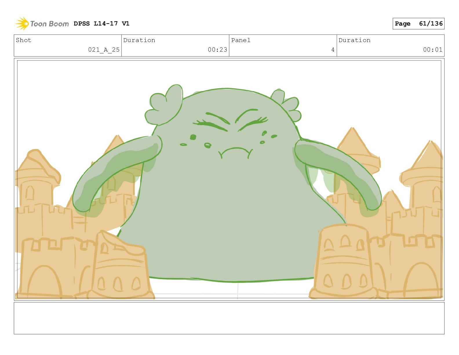Select the panel number 4
This screenshot has height=355, width=459.
(x=333, y=50)
